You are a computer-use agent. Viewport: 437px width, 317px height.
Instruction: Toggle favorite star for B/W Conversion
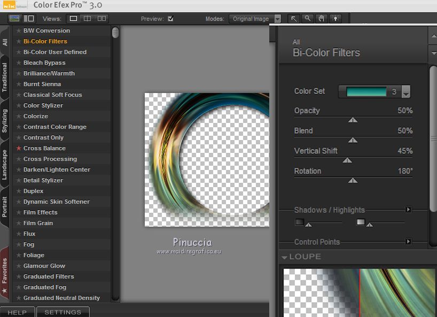click(19, 30)
